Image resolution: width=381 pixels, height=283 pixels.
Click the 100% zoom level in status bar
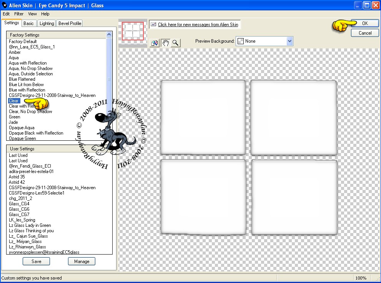pyautogui.click(x=361, y=278)
